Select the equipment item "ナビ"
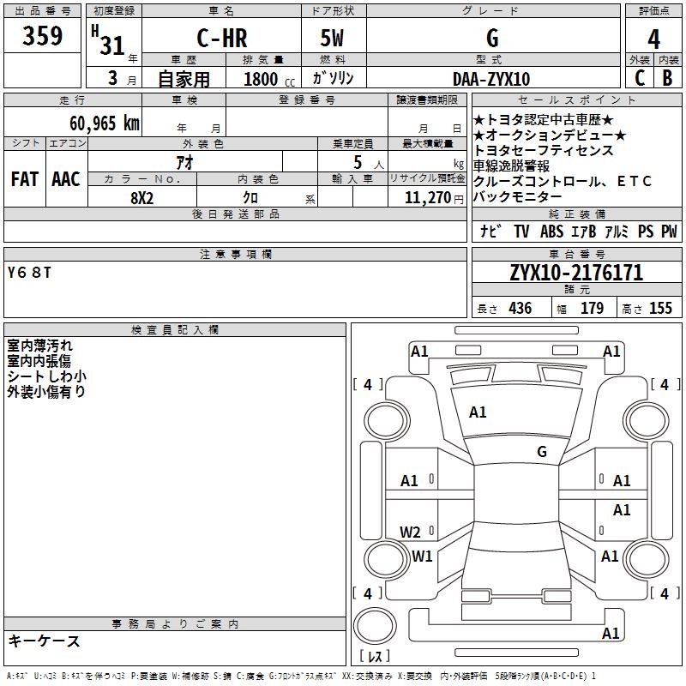This screenshot has height=686, width=686. (490, 231)
